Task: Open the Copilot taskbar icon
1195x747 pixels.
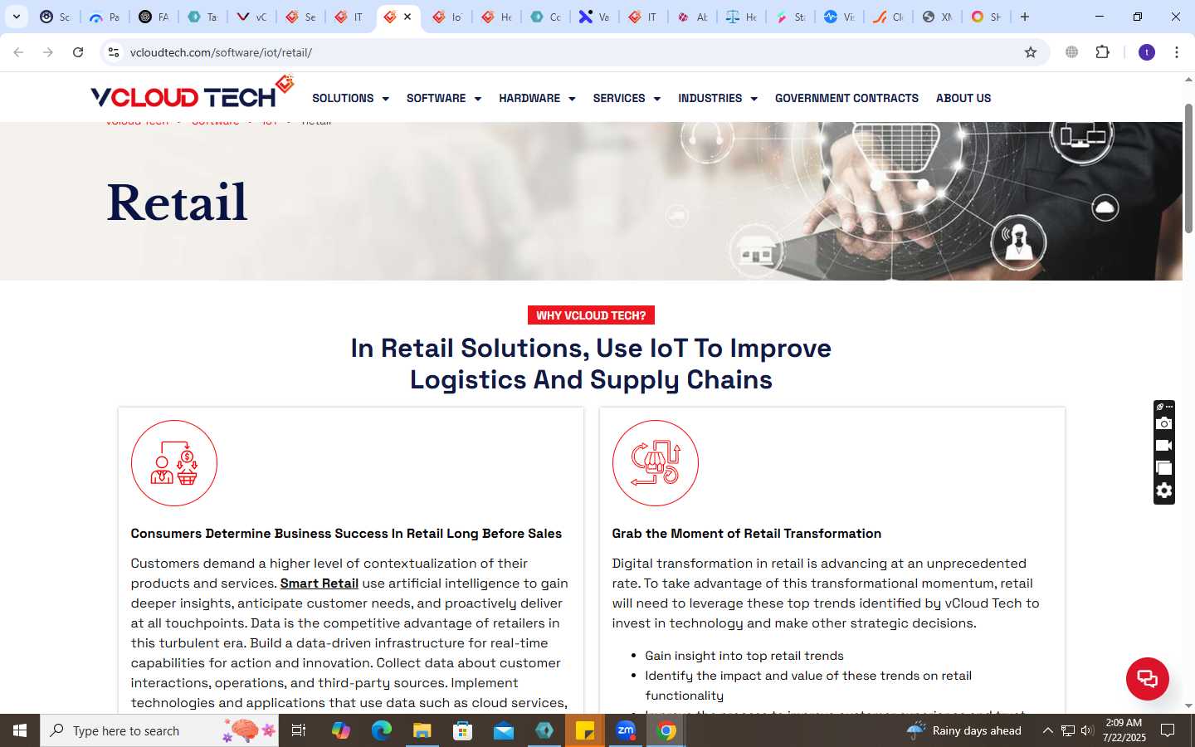Action: coord(340,730)
